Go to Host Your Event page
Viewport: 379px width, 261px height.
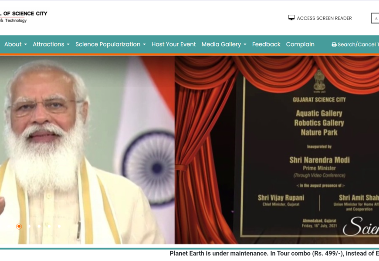(173, 44)
